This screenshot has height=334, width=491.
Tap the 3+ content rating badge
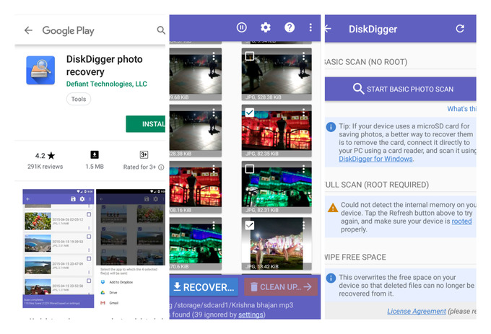[144, 155]
